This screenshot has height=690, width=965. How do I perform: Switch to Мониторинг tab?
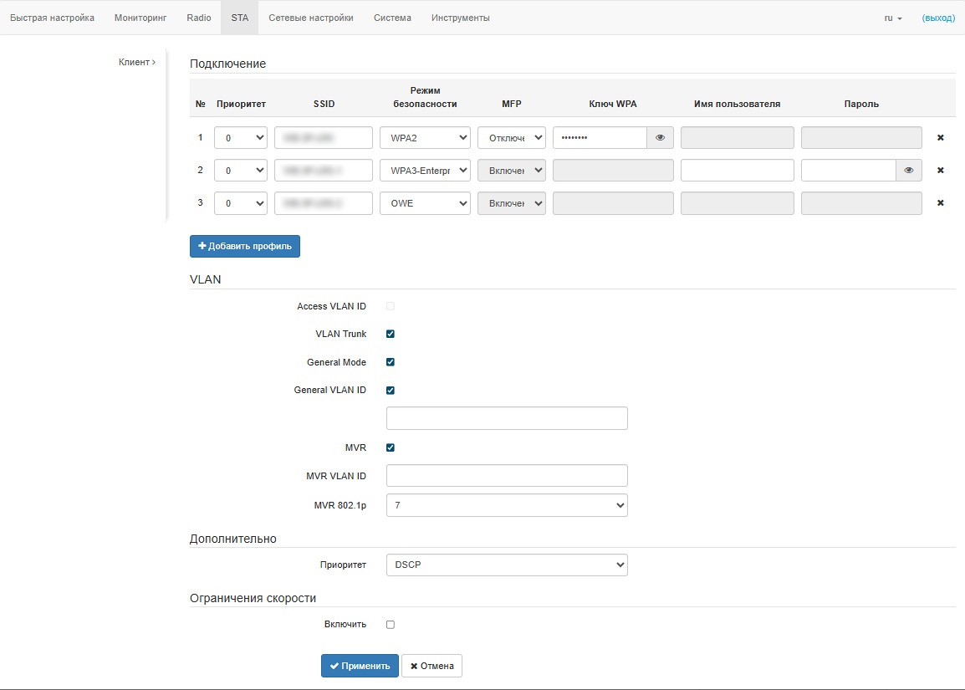coord(140,18)
